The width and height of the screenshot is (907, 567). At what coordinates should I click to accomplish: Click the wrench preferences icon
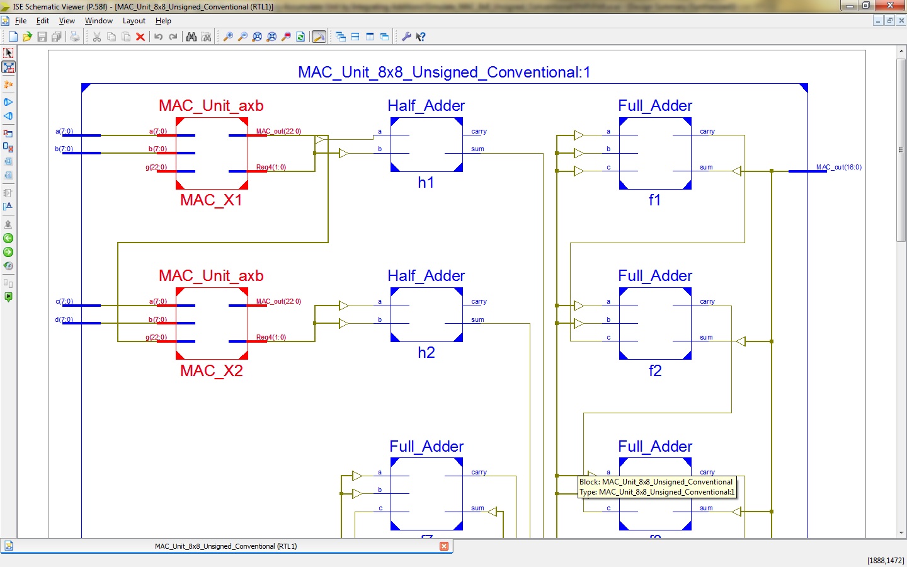[406, 37]
